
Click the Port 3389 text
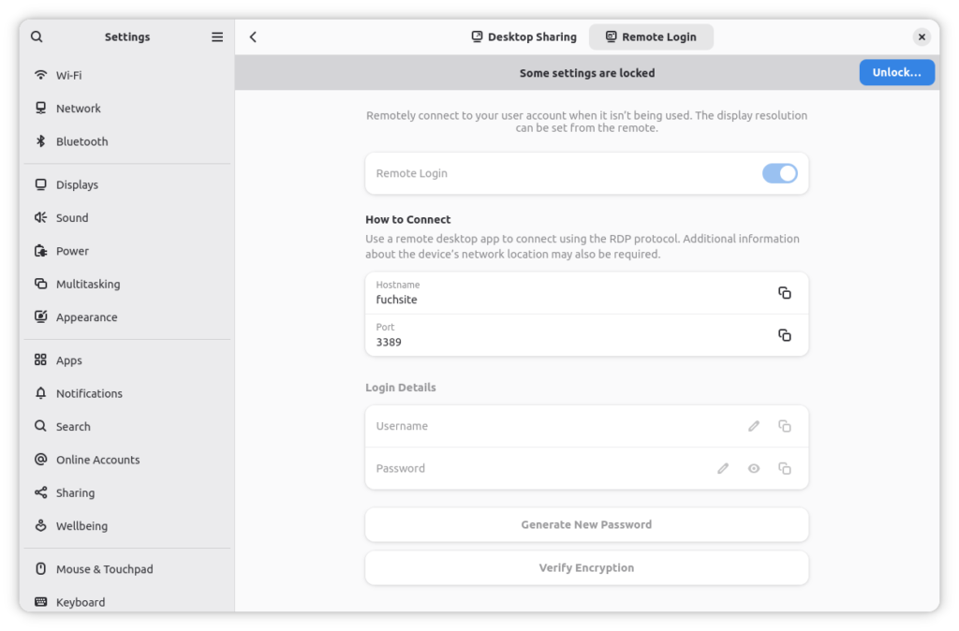coord(389,342)
